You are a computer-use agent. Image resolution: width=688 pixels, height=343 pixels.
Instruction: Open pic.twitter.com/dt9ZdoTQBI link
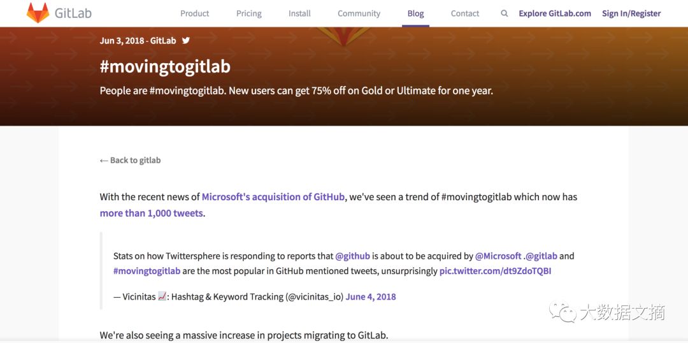[x=496, y=271]
